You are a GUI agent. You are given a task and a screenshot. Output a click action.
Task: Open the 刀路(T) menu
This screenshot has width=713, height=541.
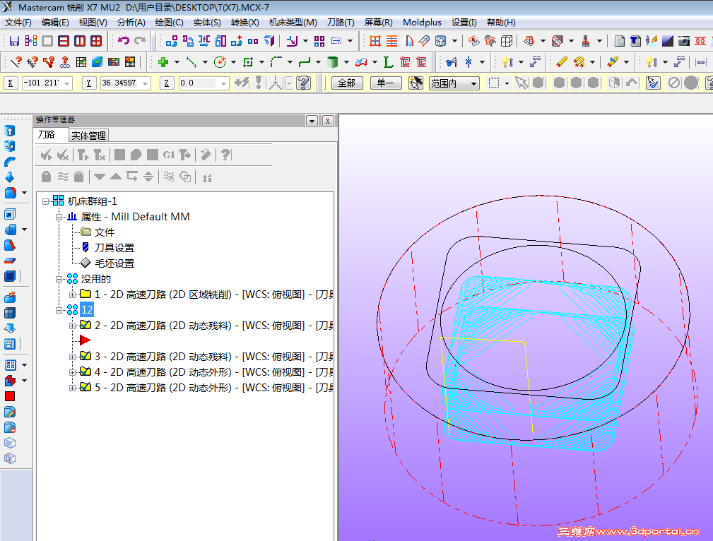pyautogui.click(x=341, y=23)
